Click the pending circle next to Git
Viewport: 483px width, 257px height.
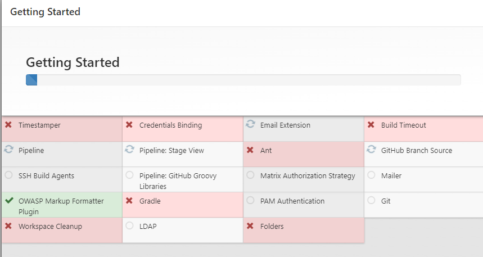tap(371, 200)
